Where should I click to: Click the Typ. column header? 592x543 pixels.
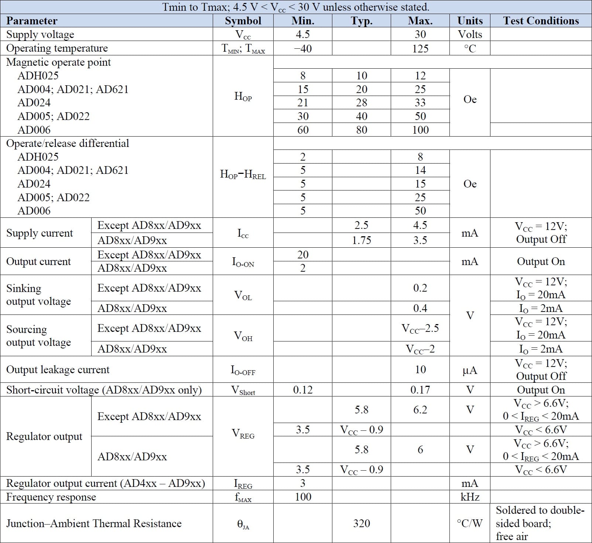(362, 21)
